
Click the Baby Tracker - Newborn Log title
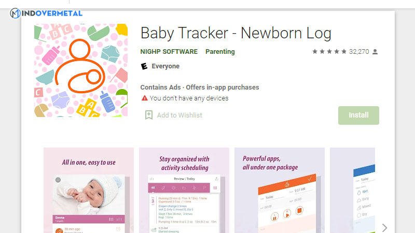[x=236, y=33]
